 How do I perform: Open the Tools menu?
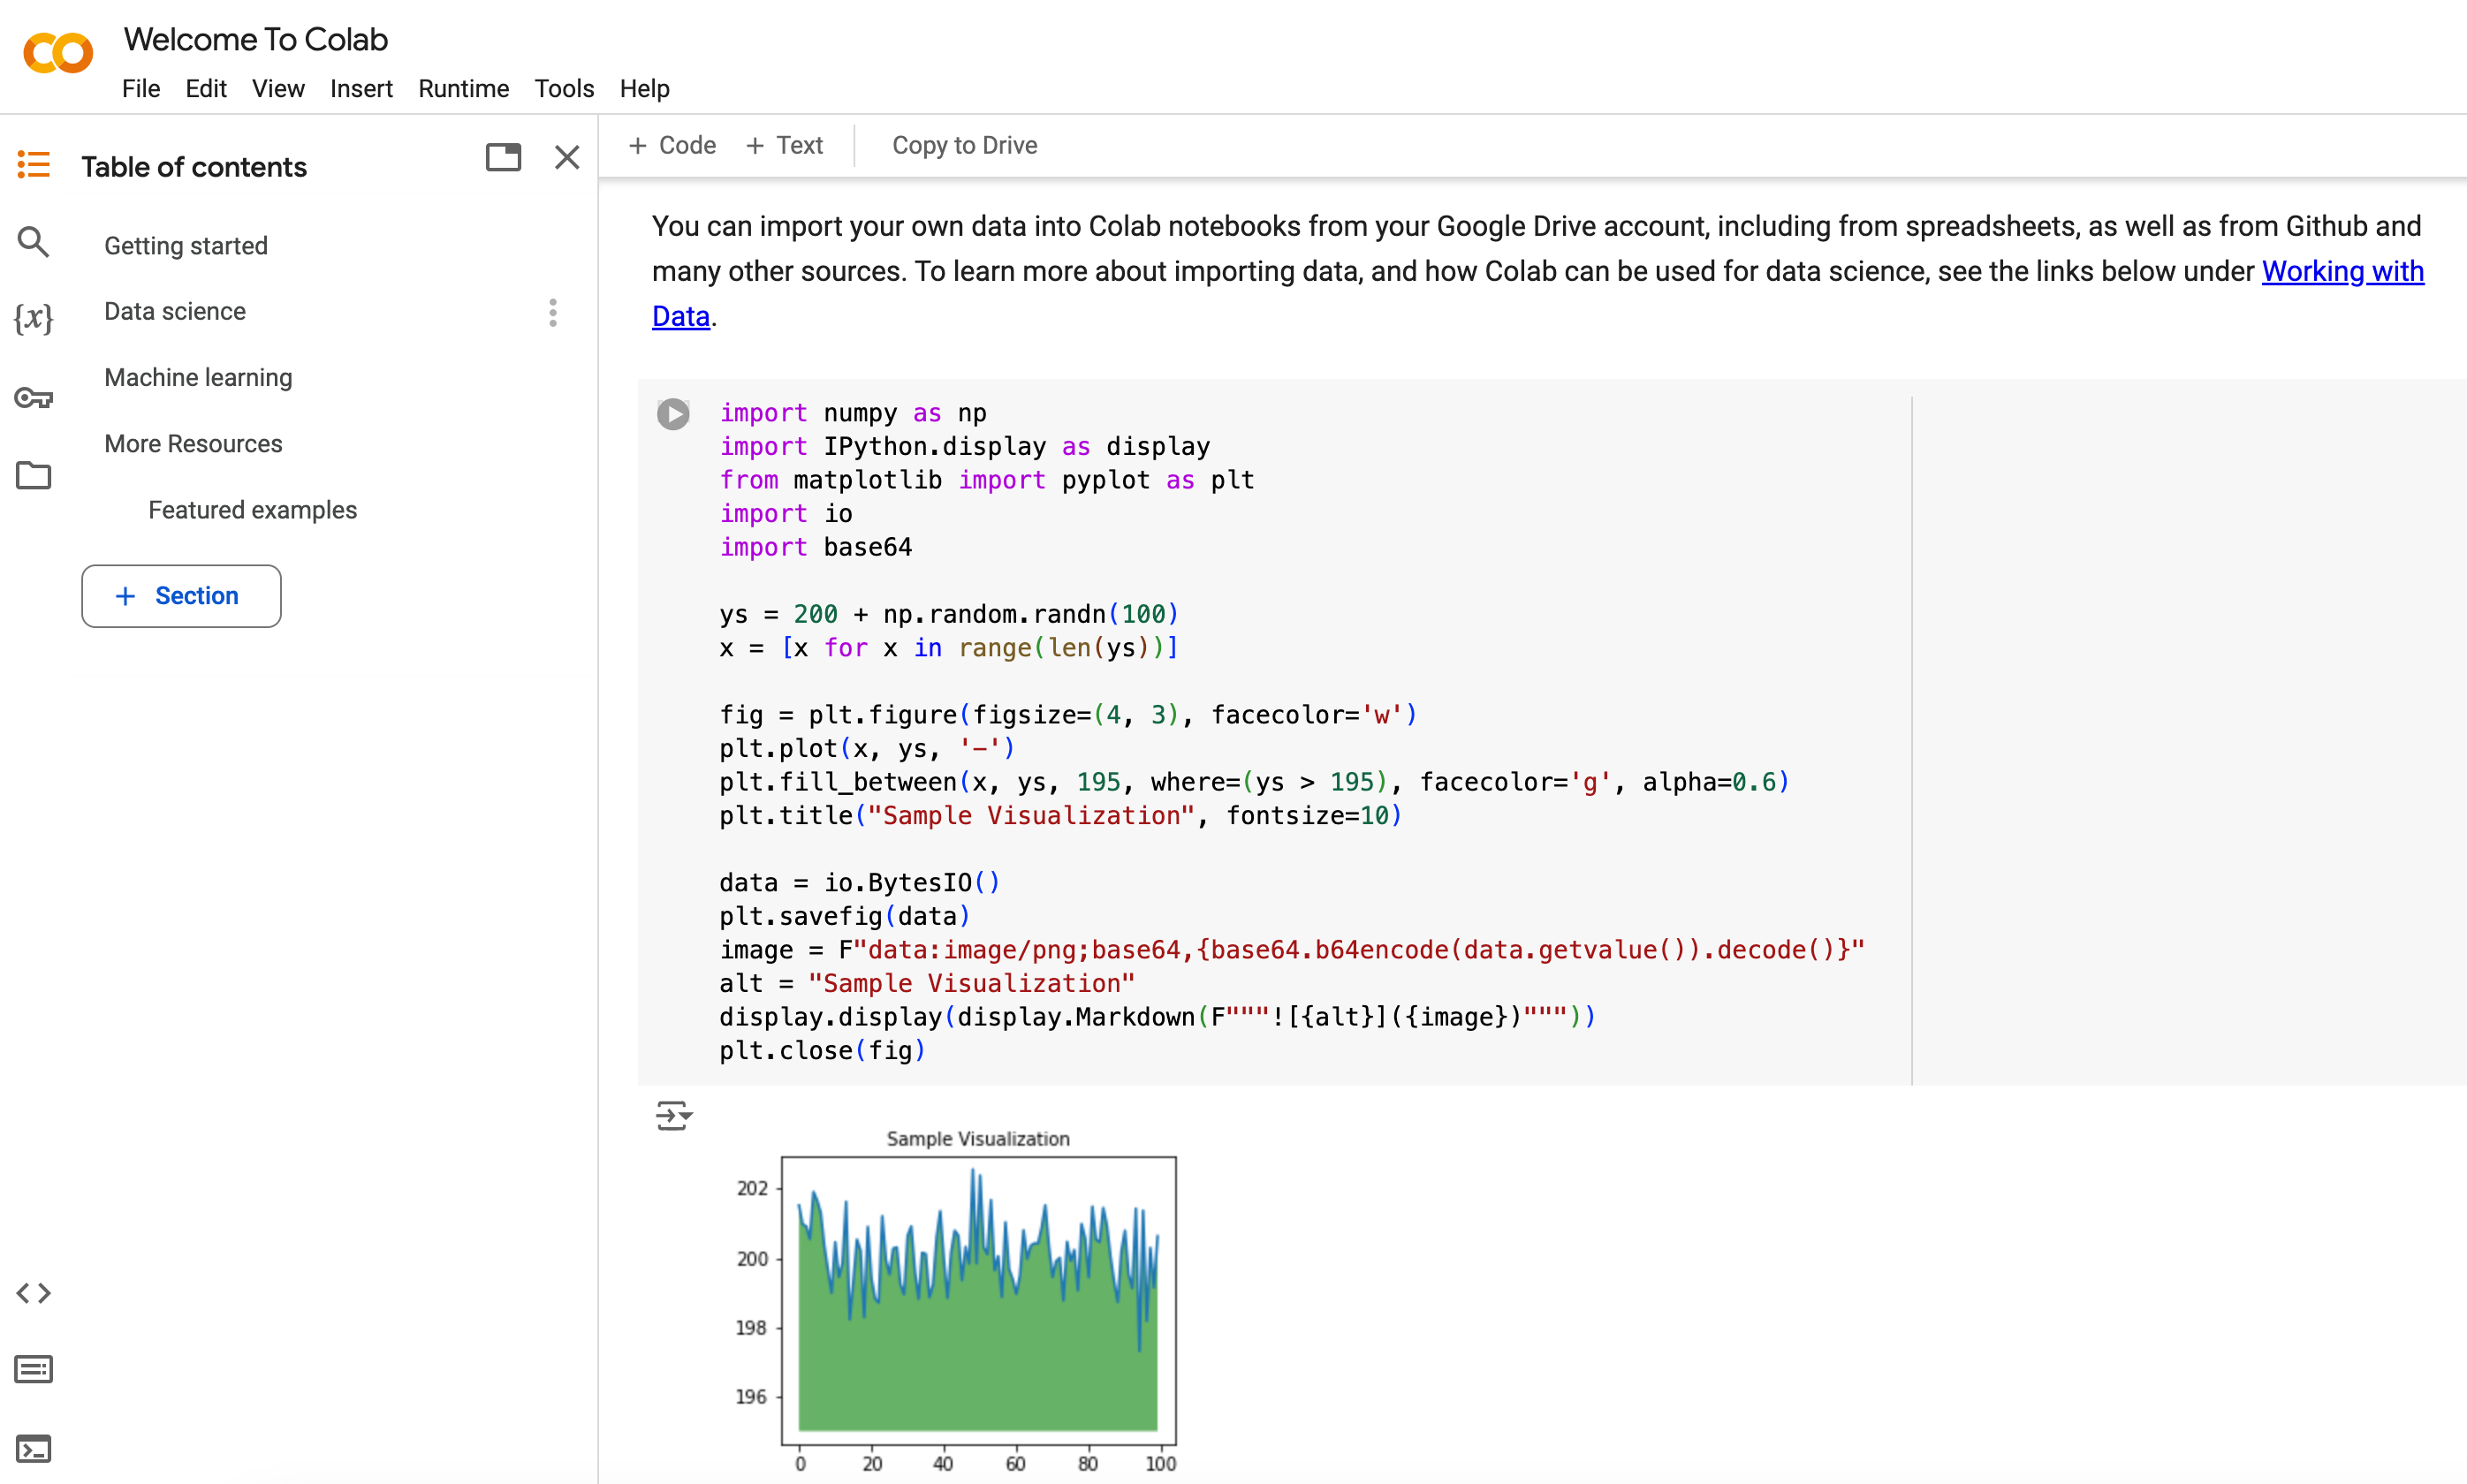[564, 89]
